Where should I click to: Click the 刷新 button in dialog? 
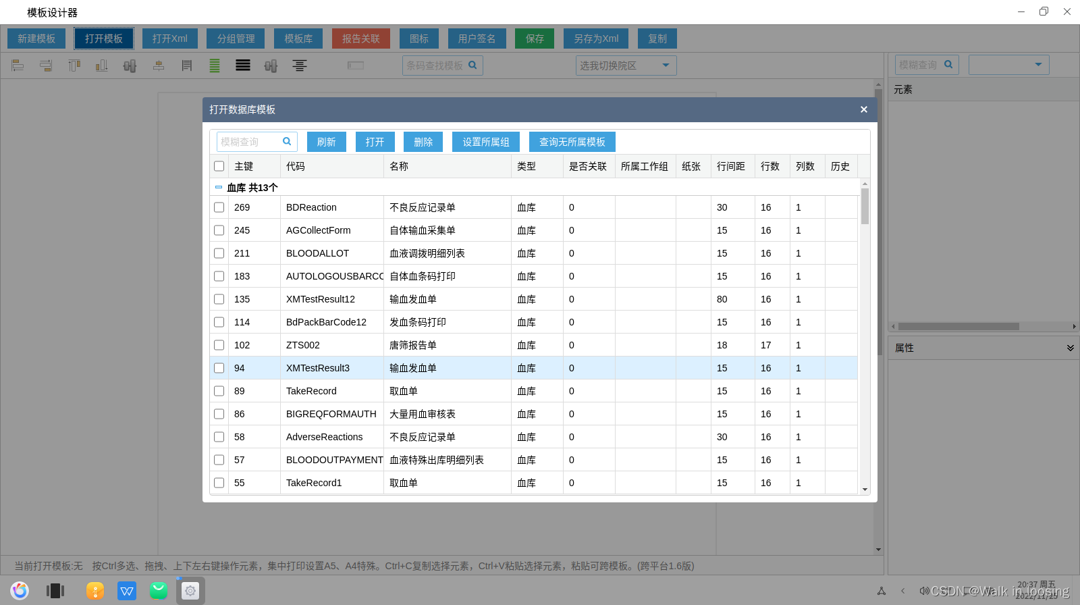point(327,142)
